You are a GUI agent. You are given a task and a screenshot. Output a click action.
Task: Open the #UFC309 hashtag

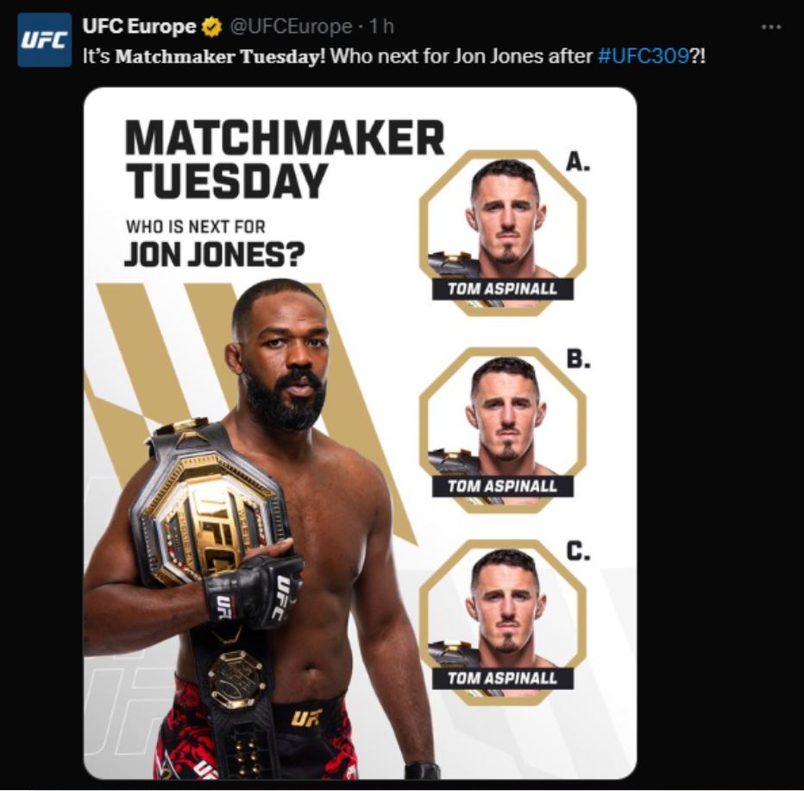pyautogui.click(x=643, y=55)
